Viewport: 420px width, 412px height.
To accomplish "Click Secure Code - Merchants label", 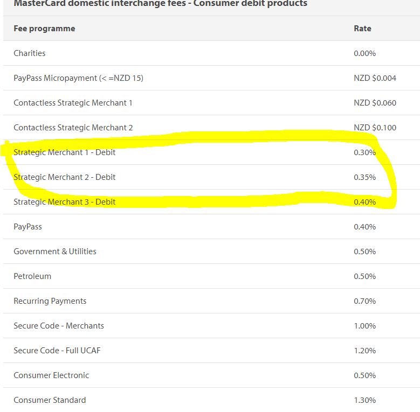I will [x=59, y=326].
